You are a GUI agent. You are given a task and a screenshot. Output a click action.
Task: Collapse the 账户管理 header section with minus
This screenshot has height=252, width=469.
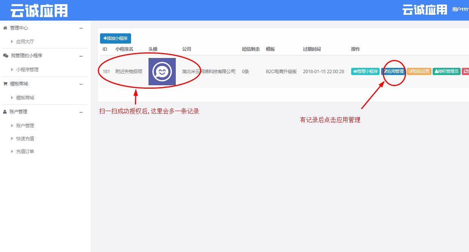point(81,112)
